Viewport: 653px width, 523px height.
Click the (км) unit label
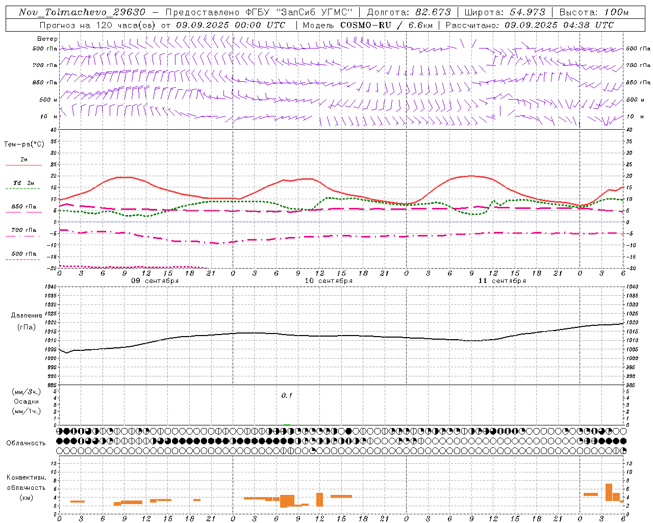click(27, 497)
